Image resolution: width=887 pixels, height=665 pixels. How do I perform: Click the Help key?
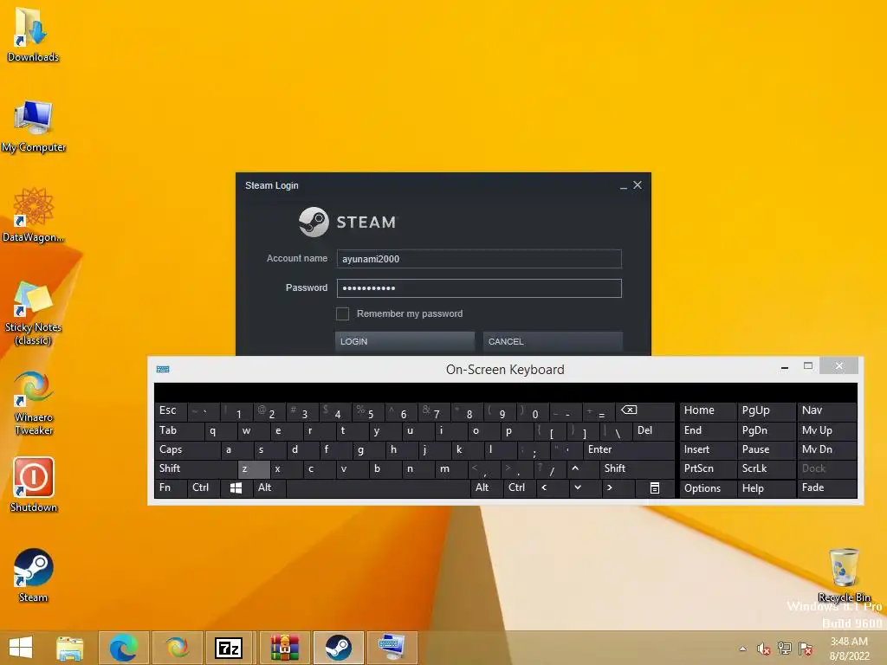coord(766,488)
